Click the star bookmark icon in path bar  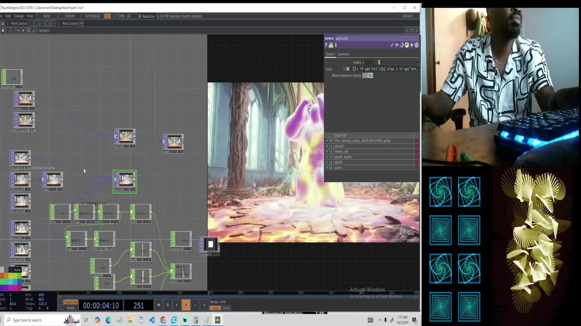tap(23, 31)
